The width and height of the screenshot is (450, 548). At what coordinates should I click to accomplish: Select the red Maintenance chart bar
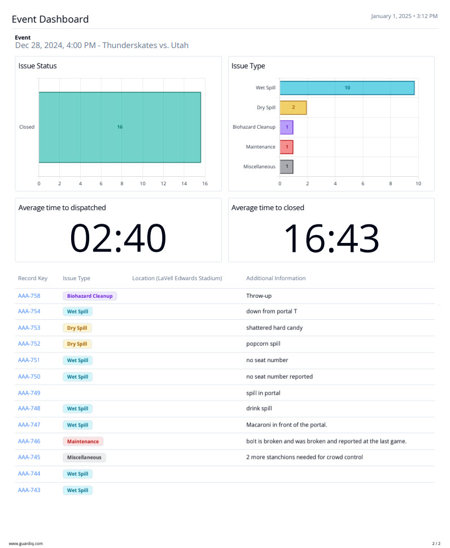(286, 147)
